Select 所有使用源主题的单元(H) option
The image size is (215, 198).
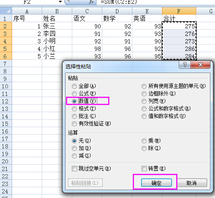click(174, 86)
